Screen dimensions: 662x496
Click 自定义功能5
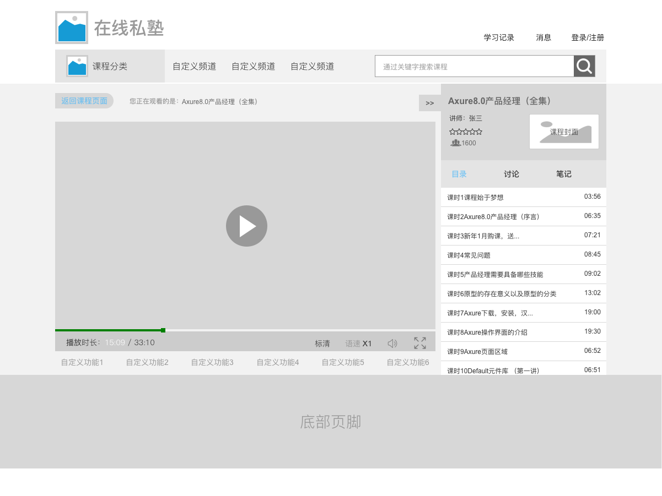pos(343,362)
